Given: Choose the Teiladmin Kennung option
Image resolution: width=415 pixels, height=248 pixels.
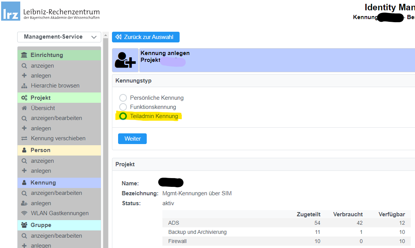Looking at the screenshot, I should click(x=123, y=116).
